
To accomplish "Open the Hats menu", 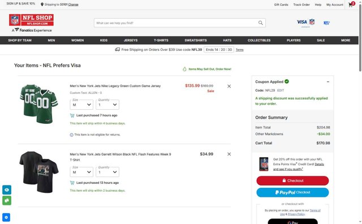I will pyautogui.click(x=227, y=40).
